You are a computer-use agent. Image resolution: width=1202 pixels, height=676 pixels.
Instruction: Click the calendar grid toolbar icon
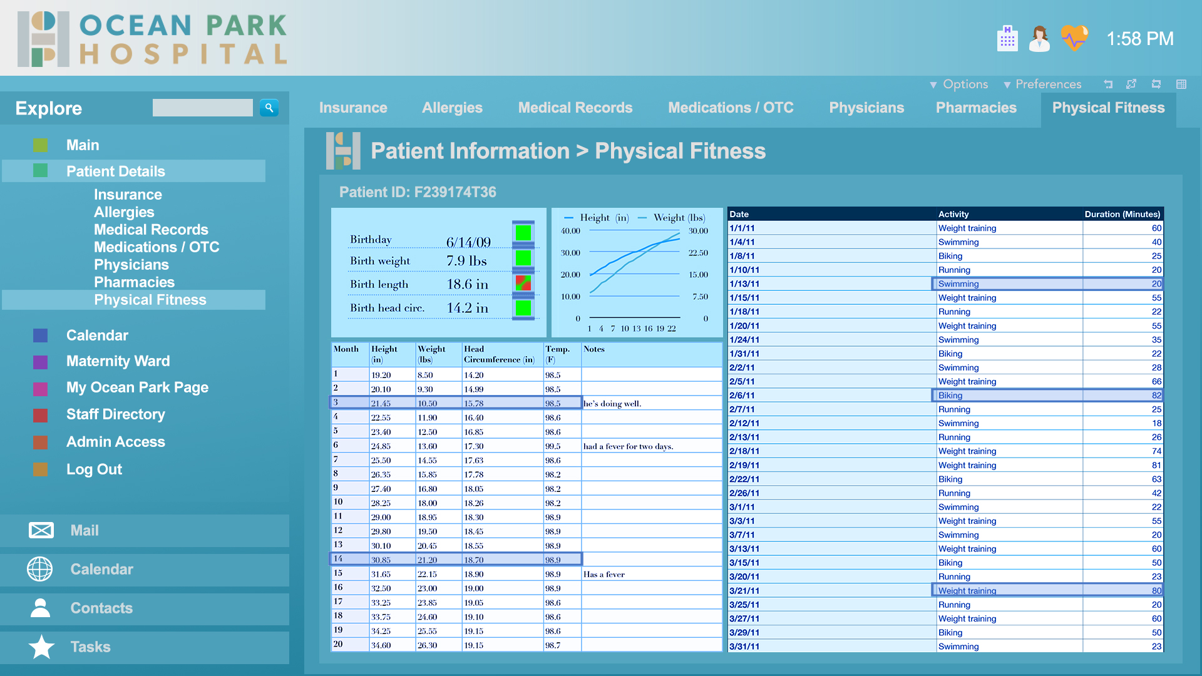tap(1181, 84)
